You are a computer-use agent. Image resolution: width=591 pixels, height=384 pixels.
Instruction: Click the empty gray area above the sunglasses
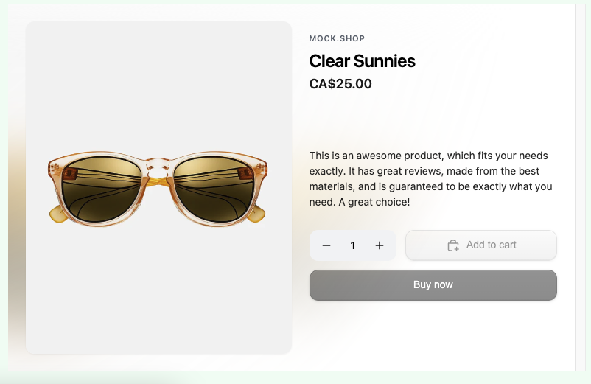pos(158,81)
